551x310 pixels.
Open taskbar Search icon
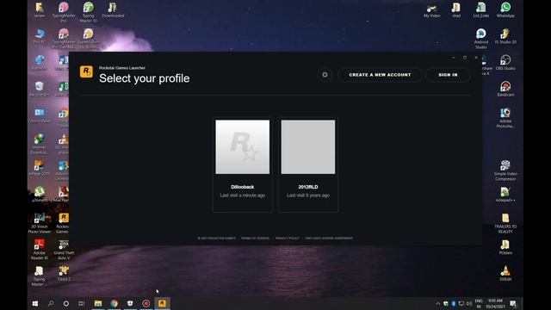(51, 303)
